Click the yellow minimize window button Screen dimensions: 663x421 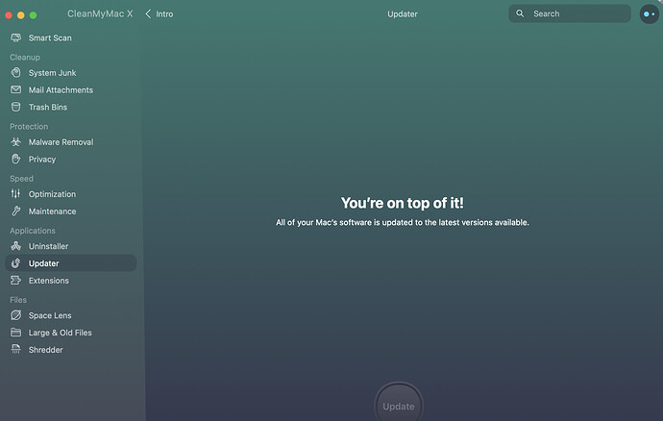click(x=21, y=15)
